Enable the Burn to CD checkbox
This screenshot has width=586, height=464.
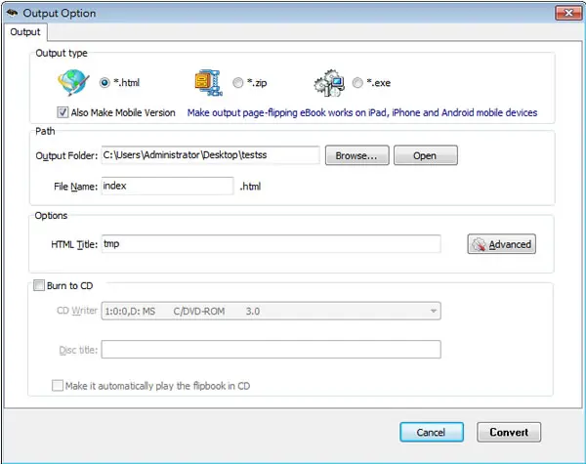39,285
